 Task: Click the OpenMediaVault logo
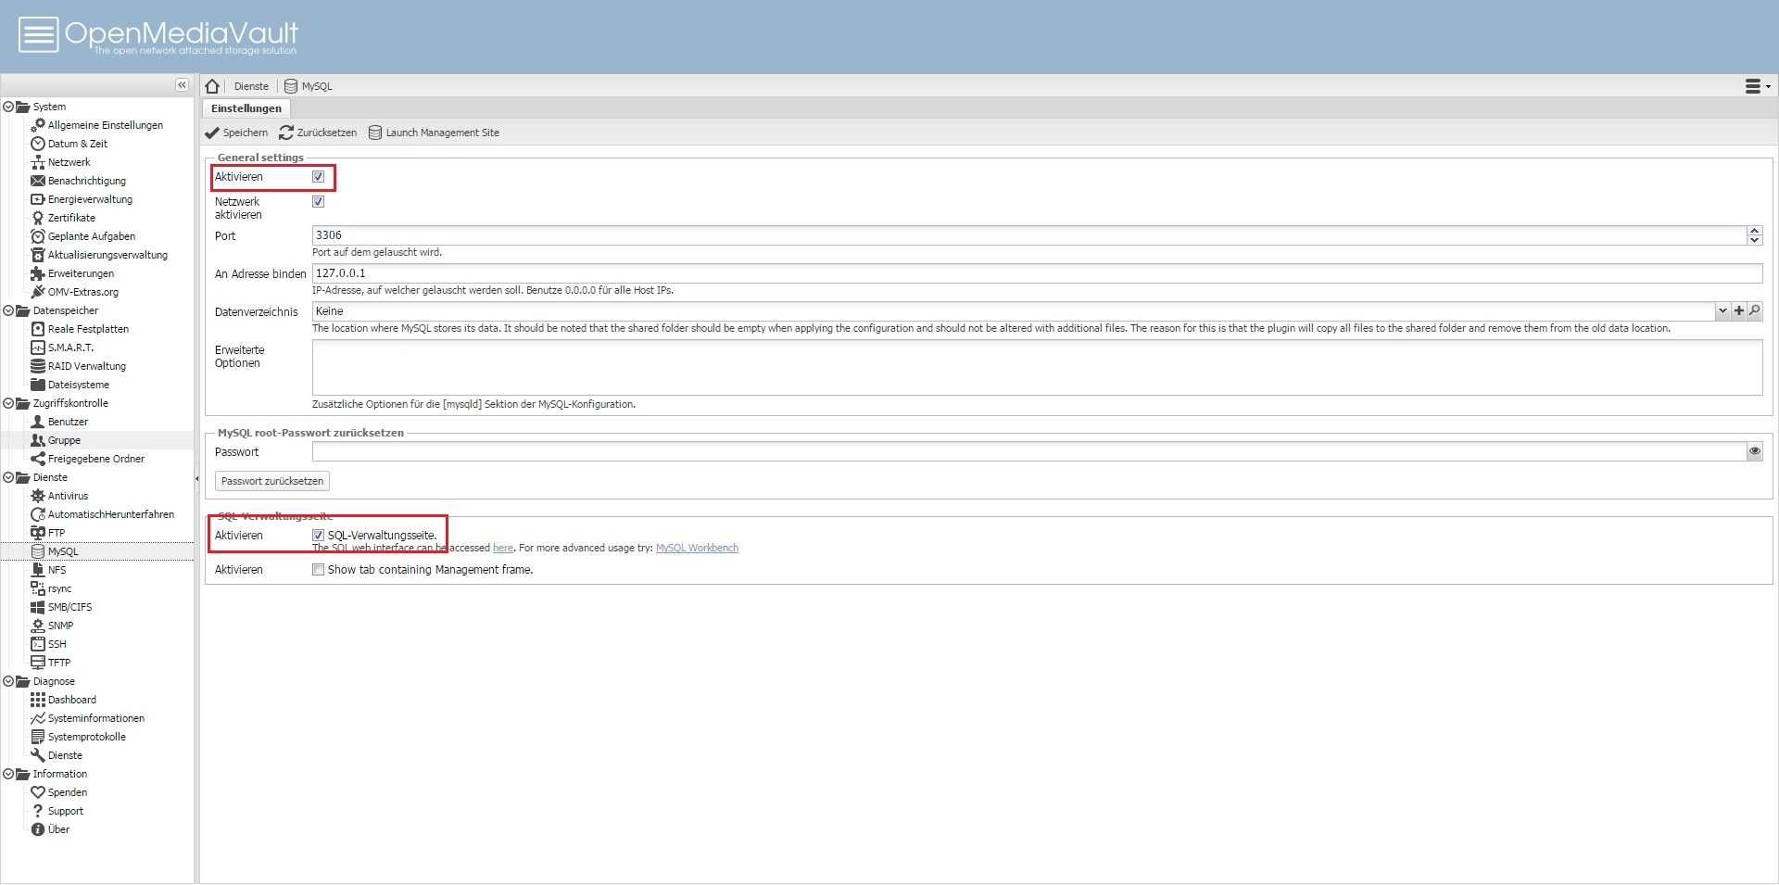[x=158, y=35]
